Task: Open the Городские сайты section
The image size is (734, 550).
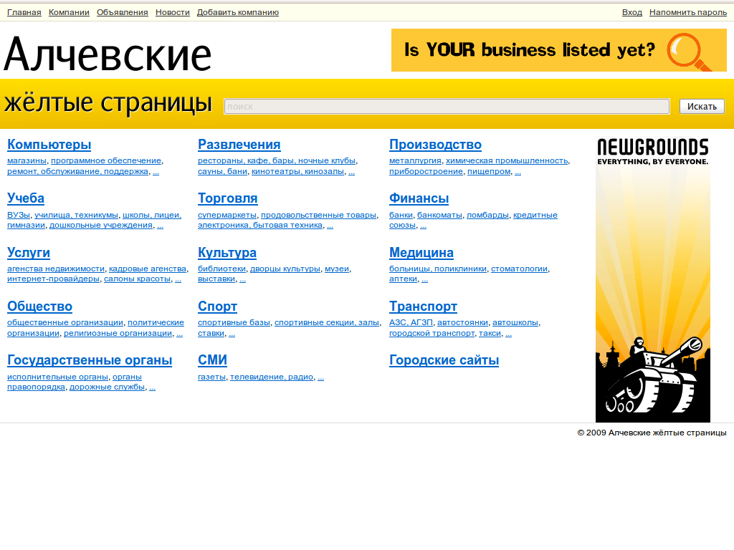Action: 444,360
